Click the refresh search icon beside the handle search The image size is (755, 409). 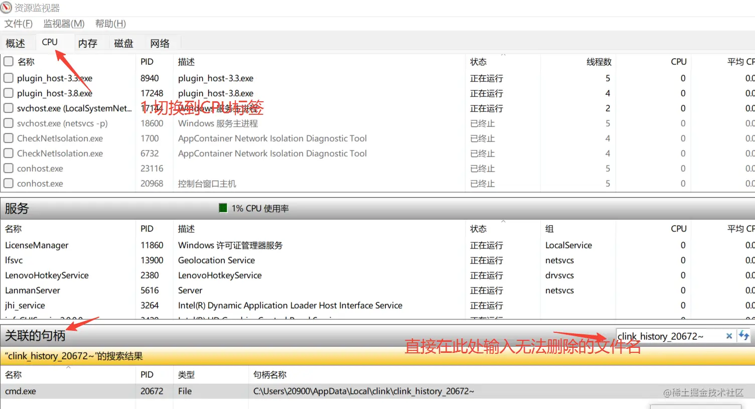coord(743,336)
